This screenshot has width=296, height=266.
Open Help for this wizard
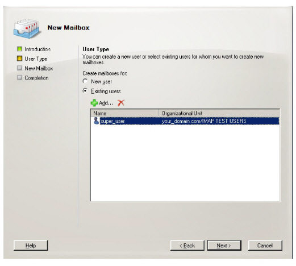click(31, 246)
